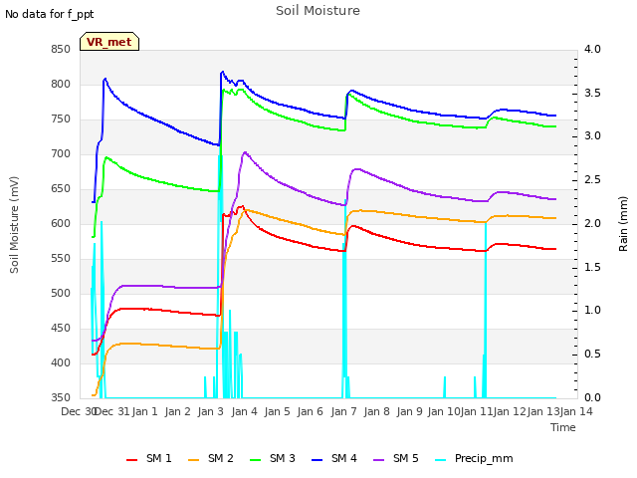The image size is (637, 478).
Task: Click the 3.0 rain axis tick label
Action: point(592,136)
